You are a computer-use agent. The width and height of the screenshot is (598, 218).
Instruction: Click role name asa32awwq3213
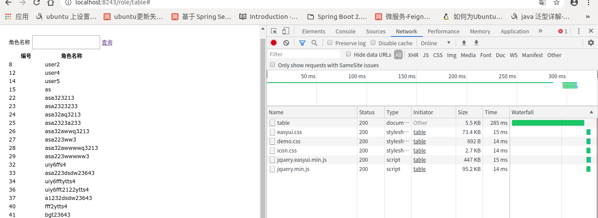tap(67, 131)
